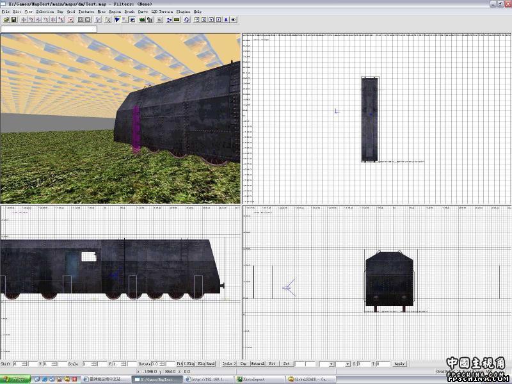Click the Hollow brush square icon

pyautogui.click(x=88, y=20)
